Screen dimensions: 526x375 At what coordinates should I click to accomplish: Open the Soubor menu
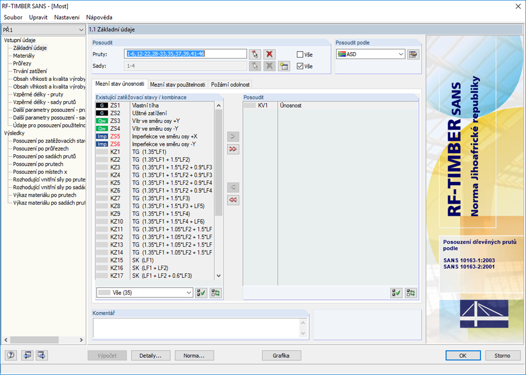click(13, 17)
